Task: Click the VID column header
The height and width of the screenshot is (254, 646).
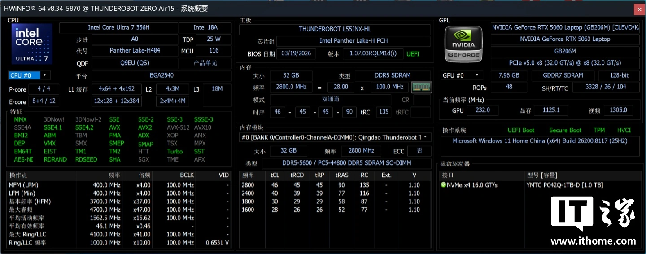Action: point(214,175)
